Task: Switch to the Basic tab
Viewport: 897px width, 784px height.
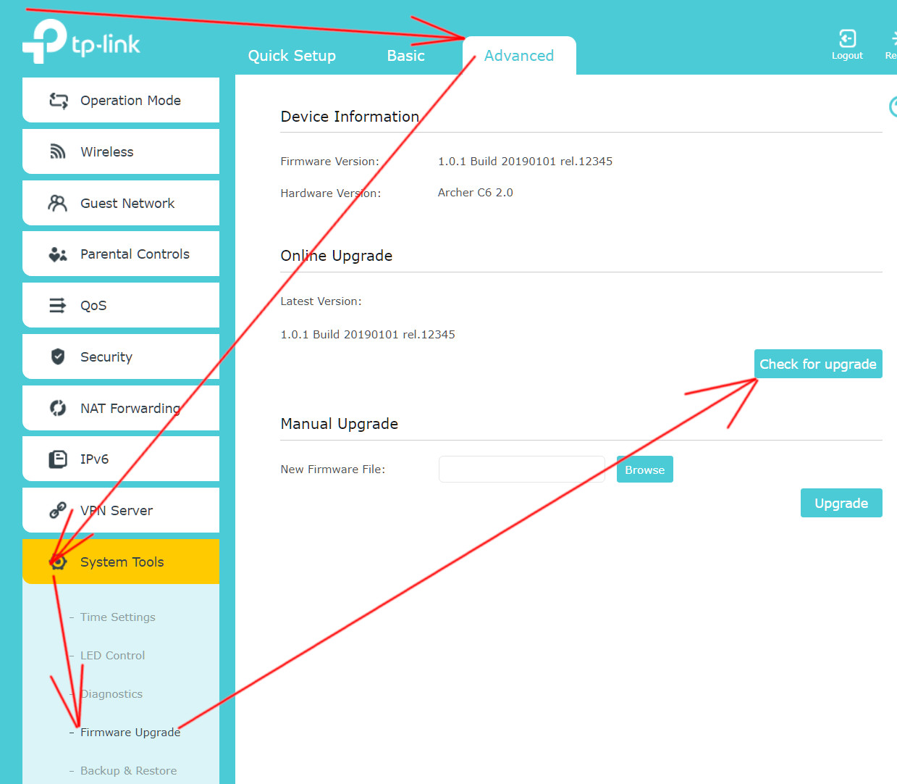Action: [405, 56]
